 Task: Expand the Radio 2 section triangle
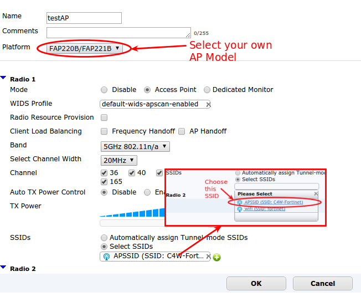[x=3, y=267]
